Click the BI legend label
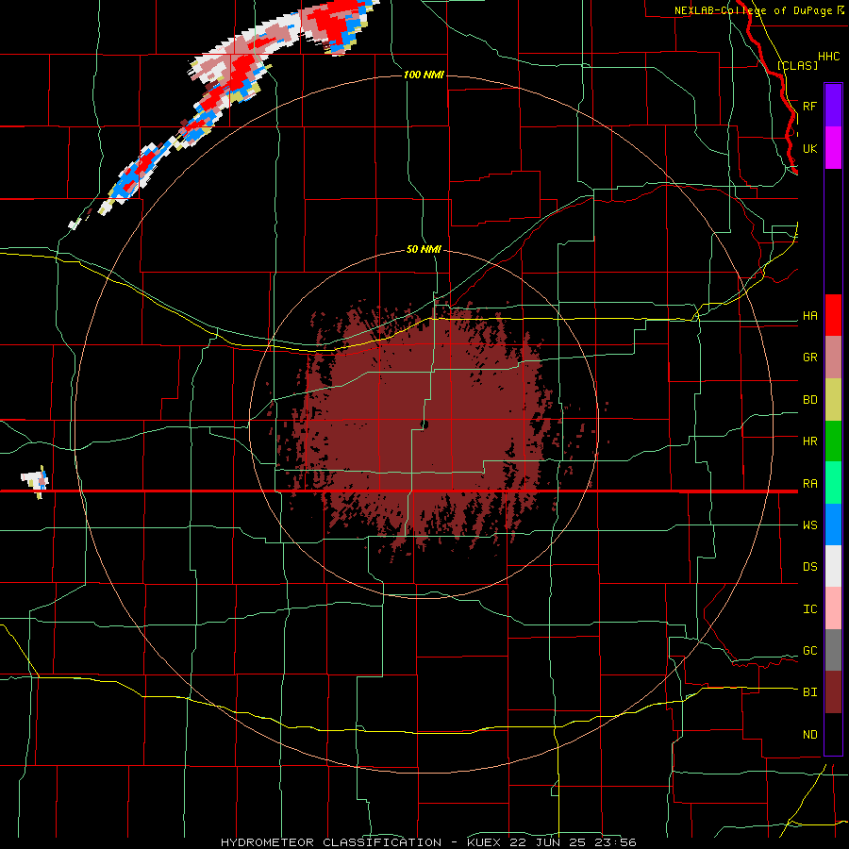This screenshot has height=849, width=849. (x=810, y=692)
